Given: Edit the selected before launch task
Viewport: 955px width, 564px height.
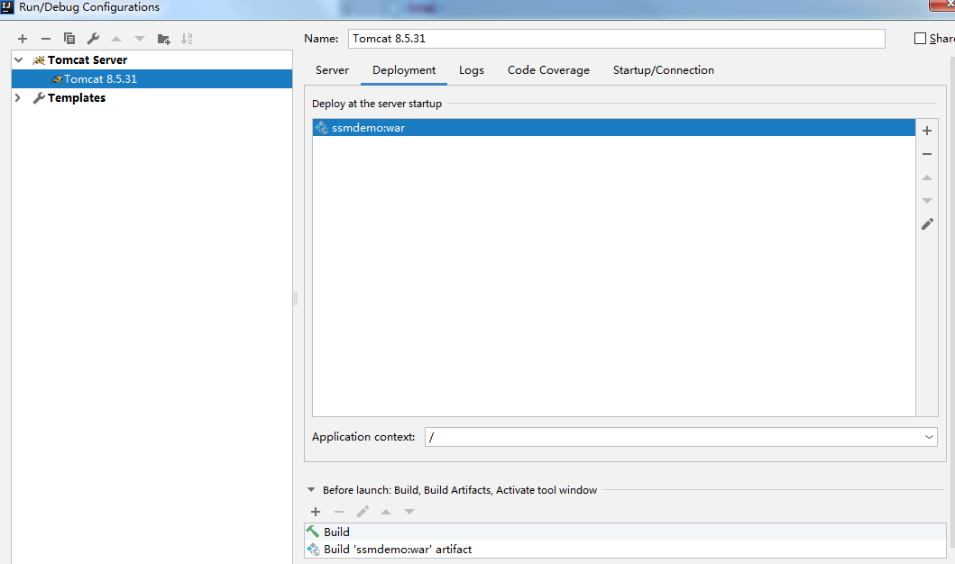Looking at the screenshot, I should 363,512.
